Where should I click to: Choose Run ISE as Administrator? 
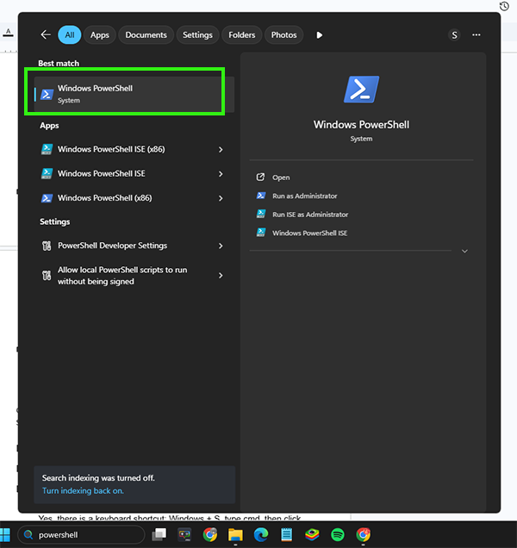pos(310,215)
